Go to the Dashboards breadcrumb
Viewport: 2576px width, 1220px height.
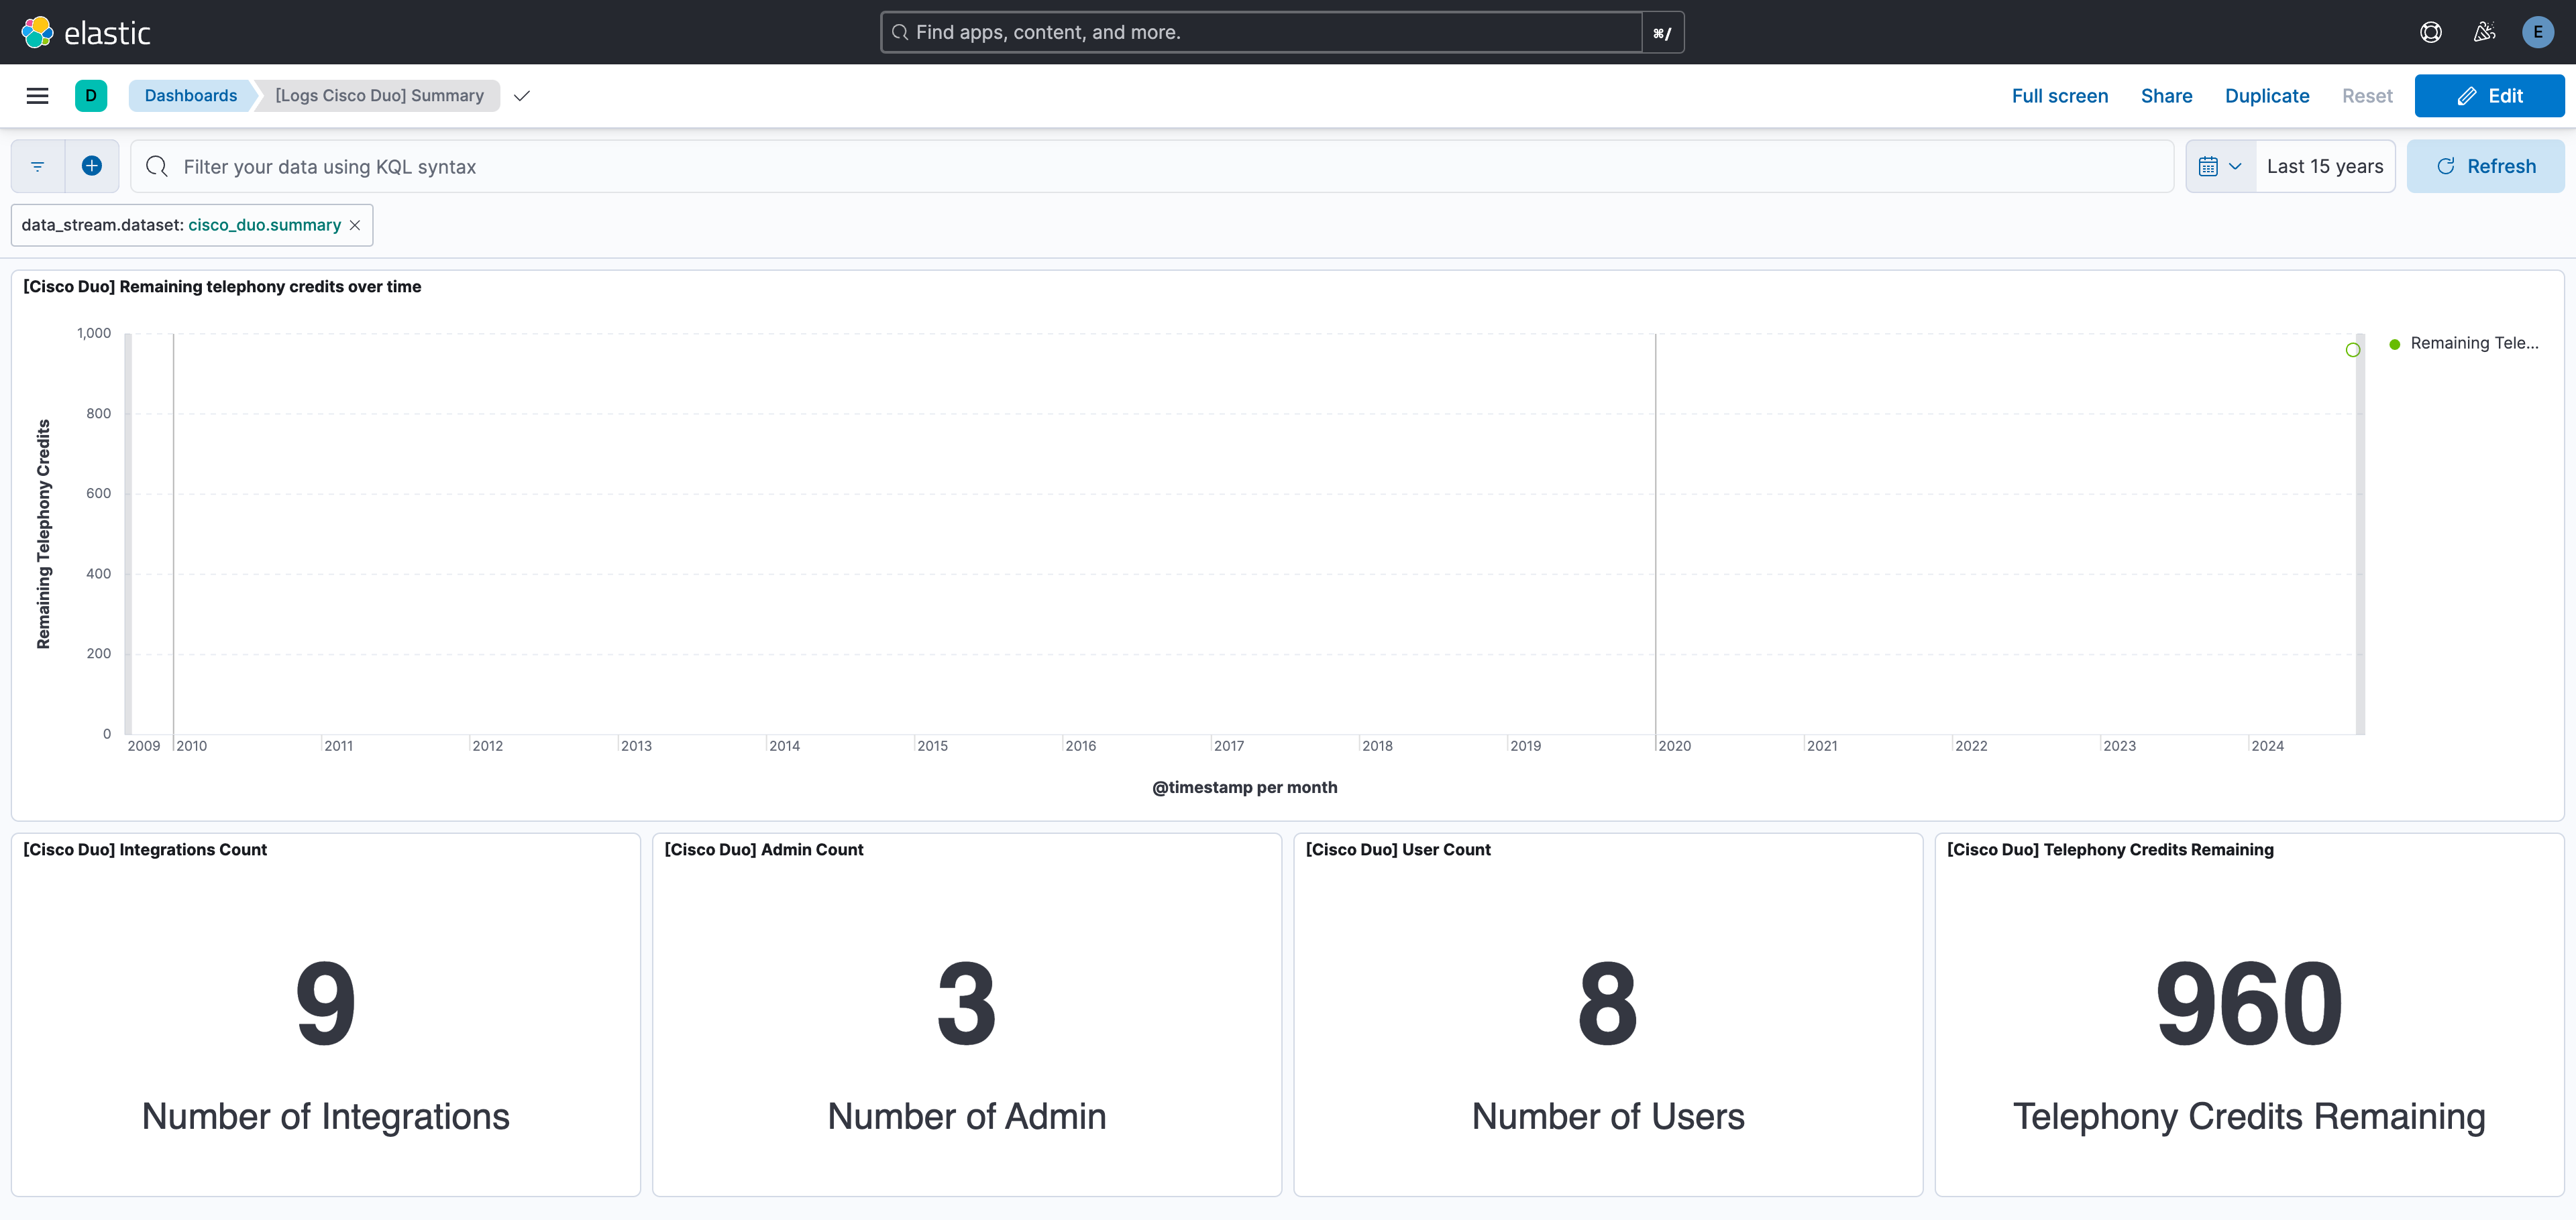191,95
